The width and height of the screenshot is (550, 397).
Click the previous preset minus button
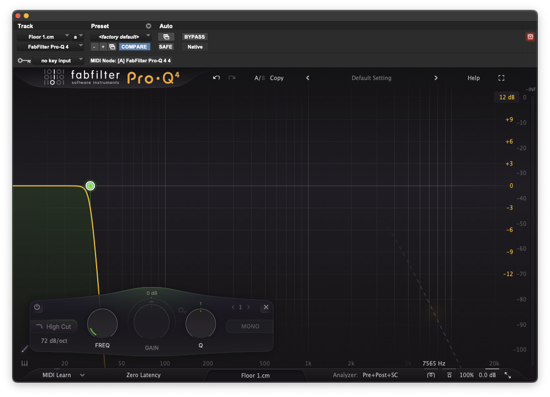coord(94,46)
